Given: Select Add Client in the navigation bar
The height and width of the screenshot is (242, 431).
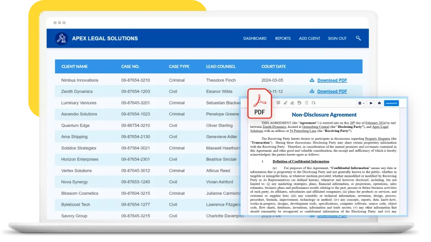Looking at the screenshot, I should point(309,38).
